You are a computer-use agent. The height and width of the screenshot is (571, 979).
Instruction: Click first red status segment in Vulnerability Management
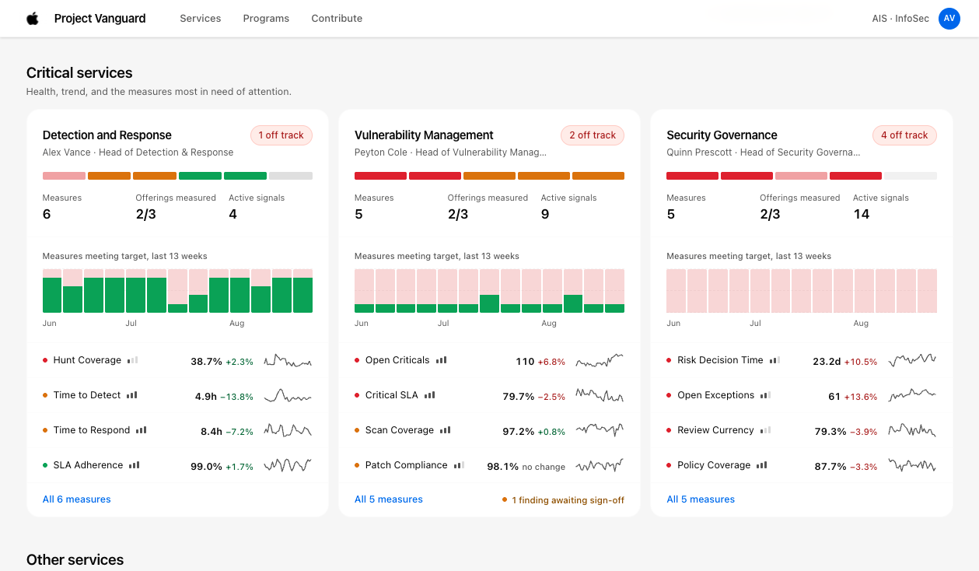tap(380, 176)
